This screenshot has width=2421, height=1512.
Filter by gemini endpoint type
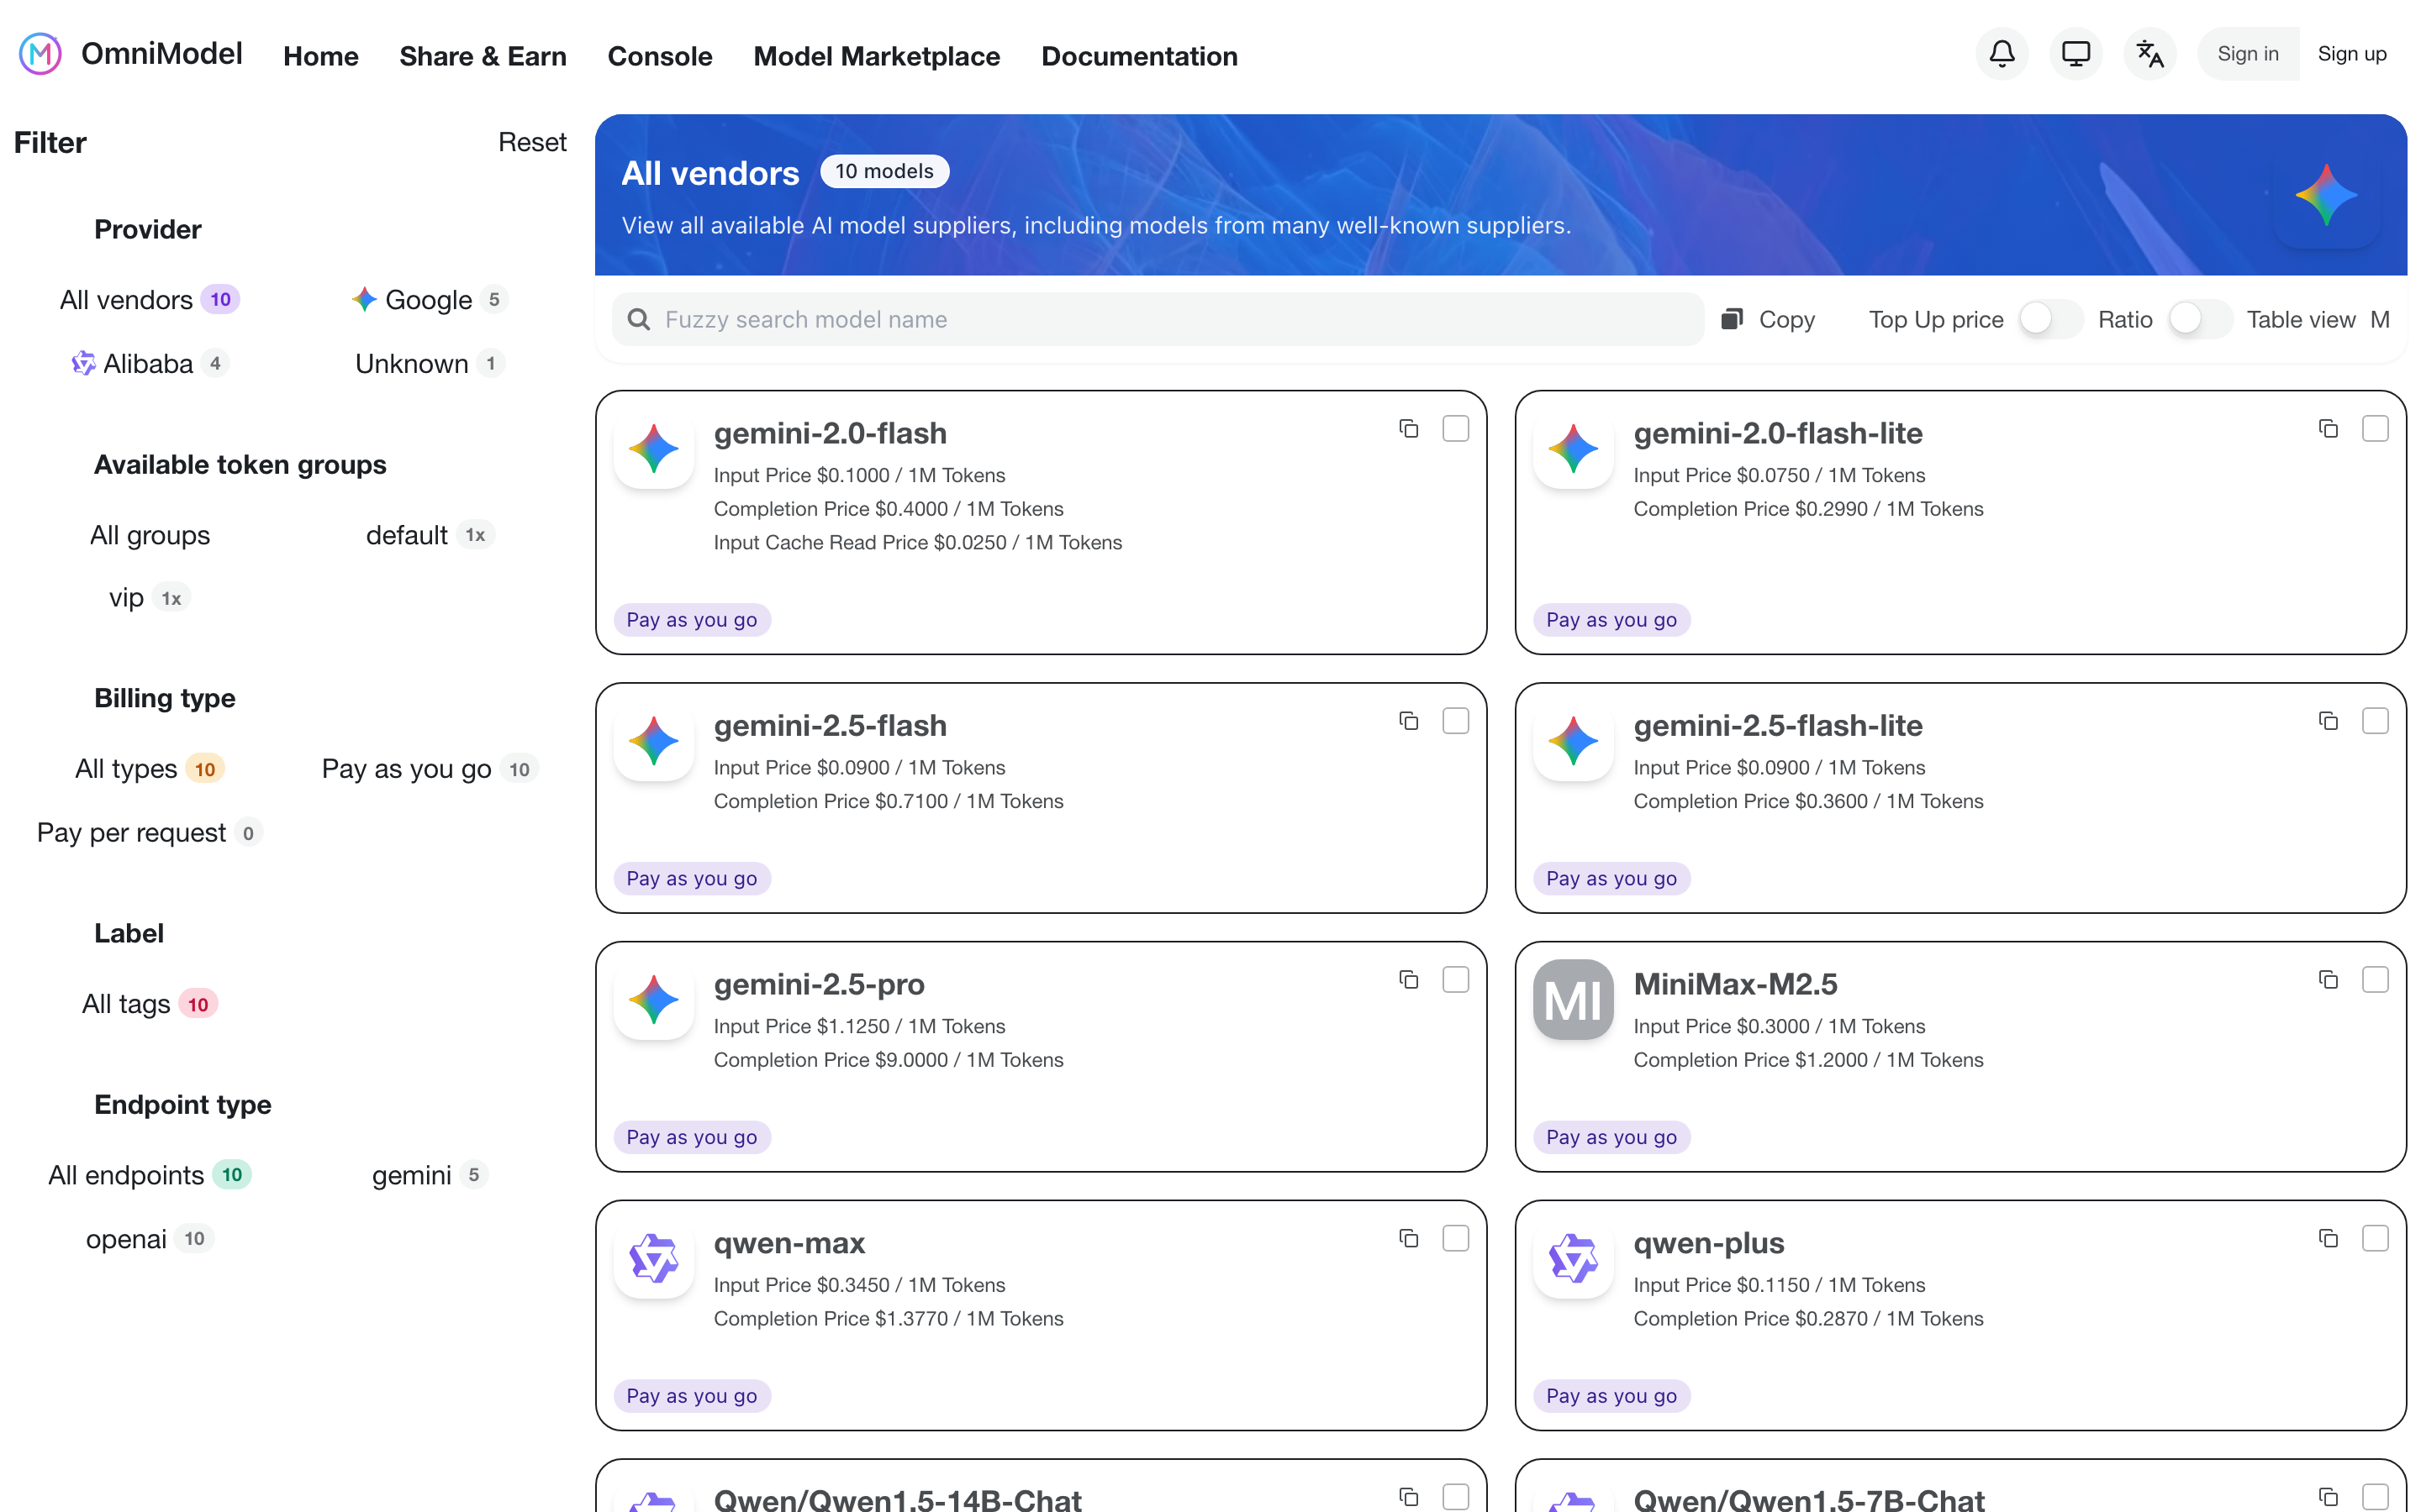pos(430,1175)
